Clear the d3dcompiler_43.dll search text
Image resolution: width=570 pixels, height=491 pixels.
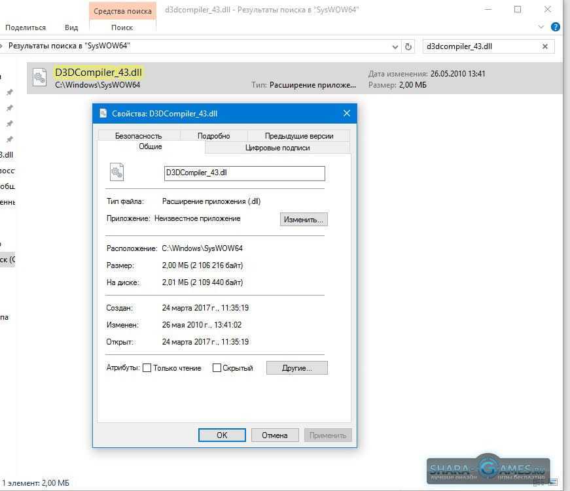(x=544, y=46)
